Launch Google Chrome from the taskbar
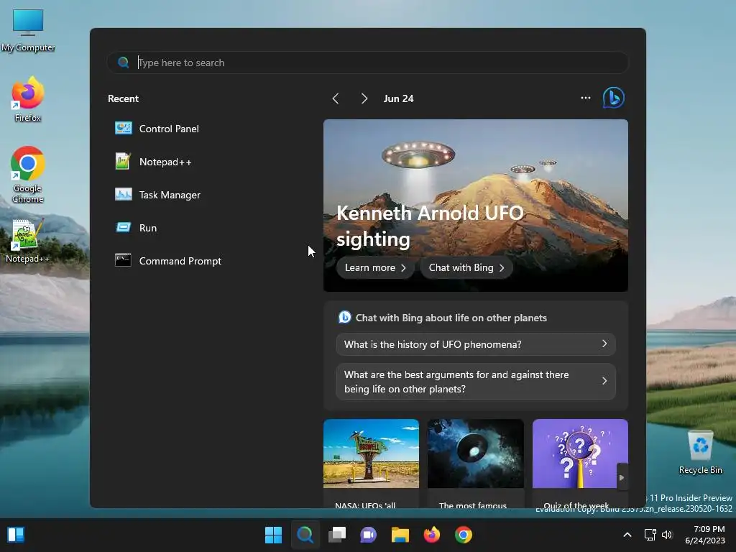 (x=464, y=535)
